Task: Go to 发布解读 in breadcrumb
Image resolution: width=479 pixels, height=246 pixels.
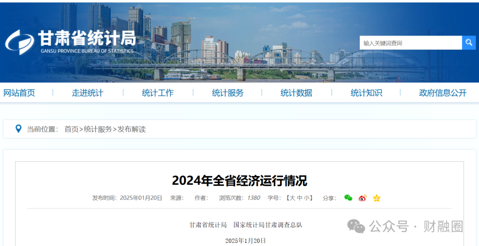Action: 132,129
